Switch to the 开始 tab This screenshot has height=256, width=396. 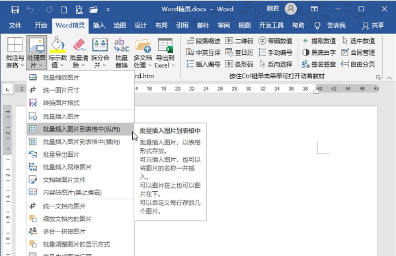(41, 25)
